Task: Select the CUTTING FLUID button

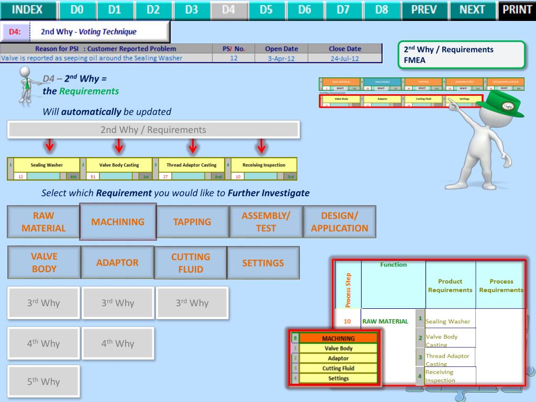Action: [x=191, y=263]
